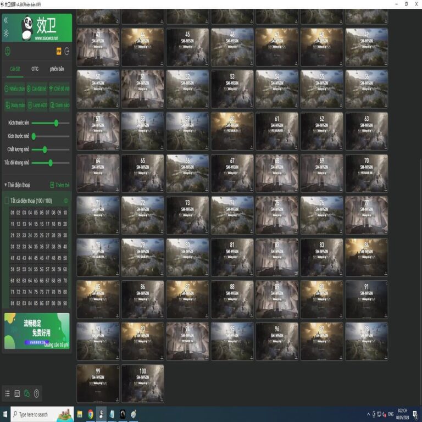The image size is (422, 422).
Task: Select phone number 25 in the grid
Action: 36,235
